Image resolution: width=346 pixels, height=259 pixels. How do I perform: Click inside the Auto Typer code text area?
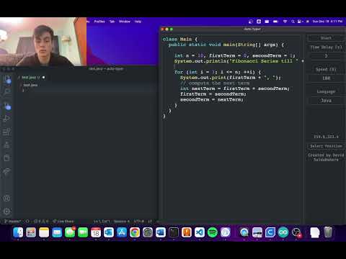(x=231, y=129)
